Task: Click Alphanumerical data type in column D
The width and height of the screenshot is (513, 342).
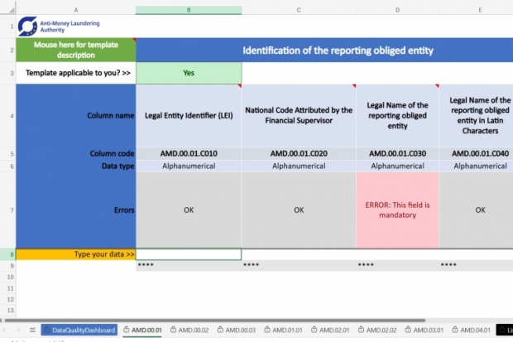Action: [x=397, y=166]
